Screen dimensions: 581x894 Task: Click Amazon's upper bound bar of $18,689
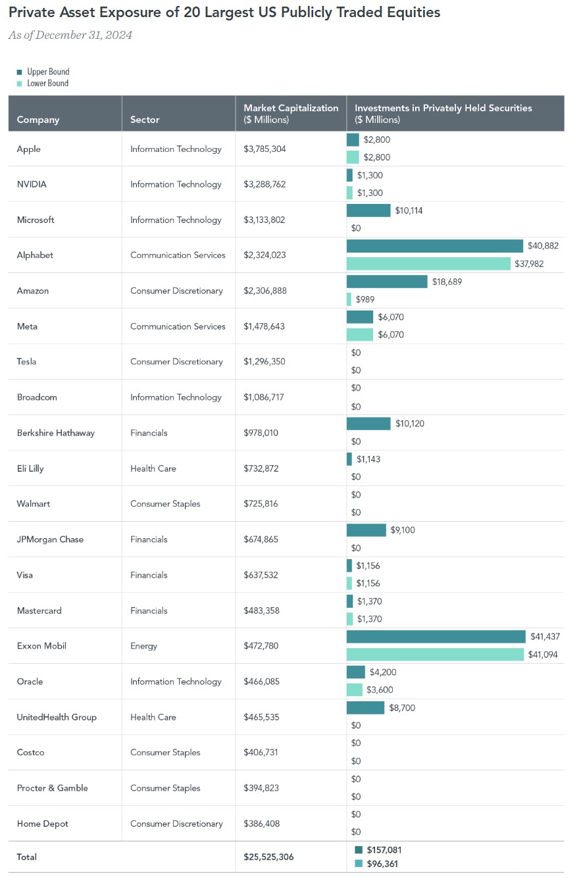coord(387,282)
